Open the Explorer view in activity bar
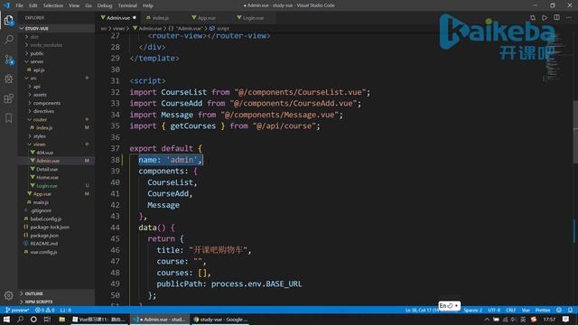 (8, 20)
